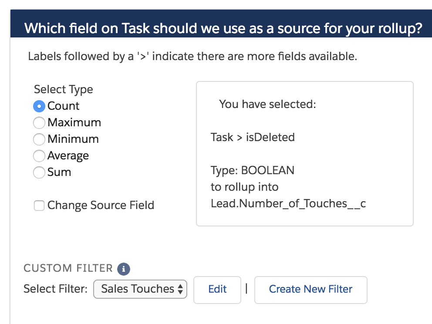Screen dimensions: 432x324
Task: Click the Custom Filter info icon
Action: [x=123, y=269]
